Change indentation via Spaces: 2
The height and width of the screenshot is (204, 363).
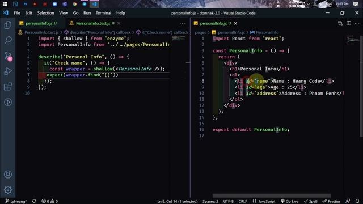tap(210, 202)
